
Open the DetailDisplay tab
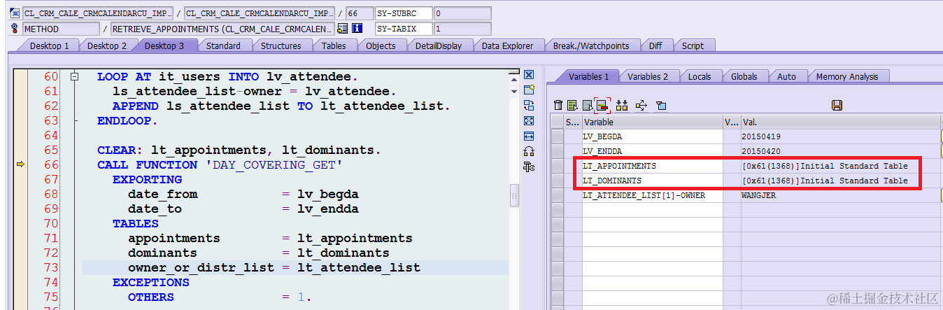(x=439, y=45)
